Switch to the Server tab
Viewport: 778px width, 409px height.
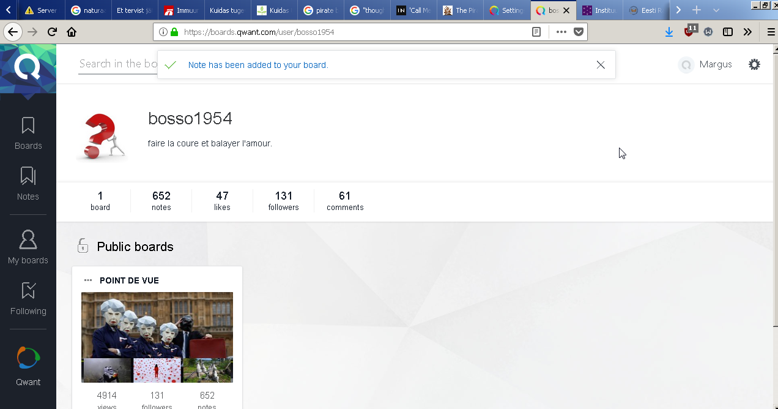click(40, 10)
